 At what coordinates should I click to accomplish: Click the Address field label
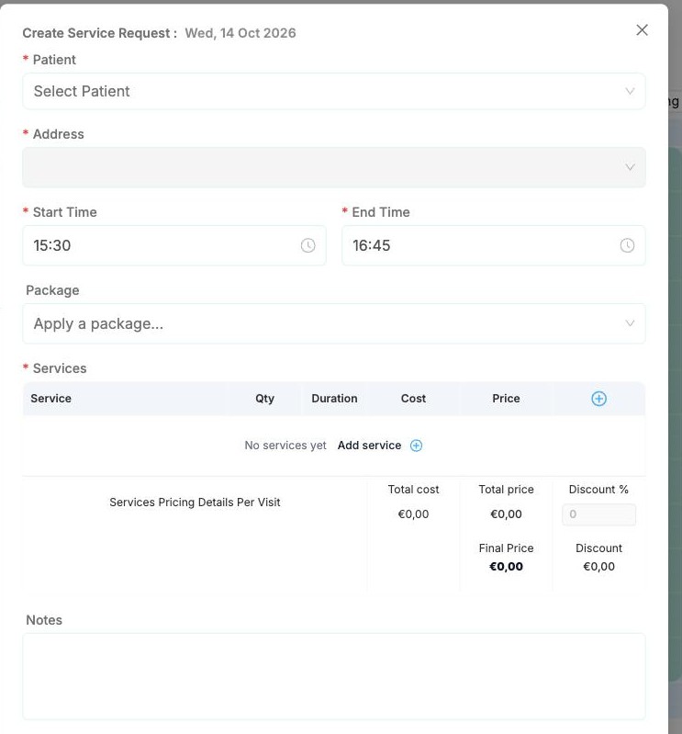[59, 134]
